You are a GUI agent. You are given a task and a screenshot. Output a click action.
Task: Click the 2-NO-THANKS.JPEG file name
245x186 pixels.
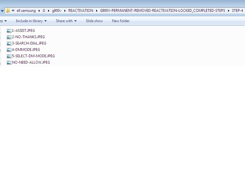(28, 37)
